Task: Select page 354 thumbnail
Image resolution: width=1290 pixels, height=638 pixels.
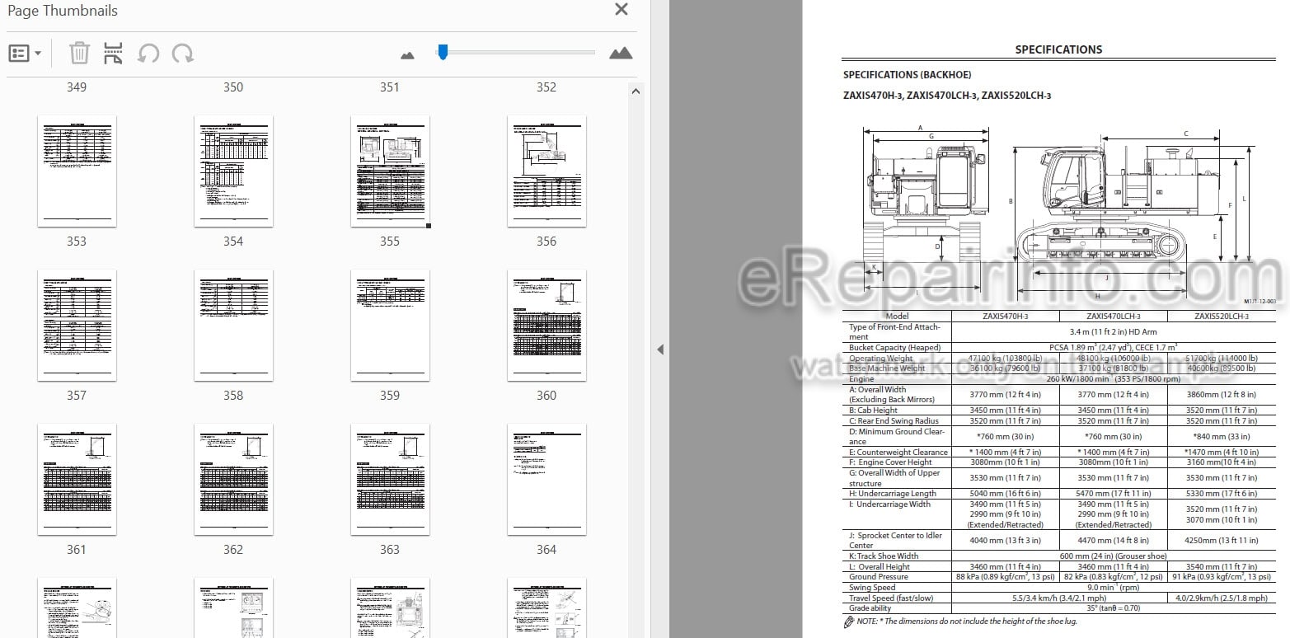Action: (233, 171)
